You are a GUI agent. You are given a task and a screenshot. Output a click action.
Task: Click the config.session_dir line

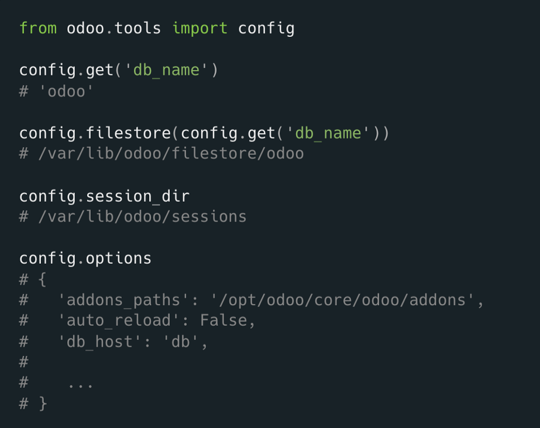(104, 196)
